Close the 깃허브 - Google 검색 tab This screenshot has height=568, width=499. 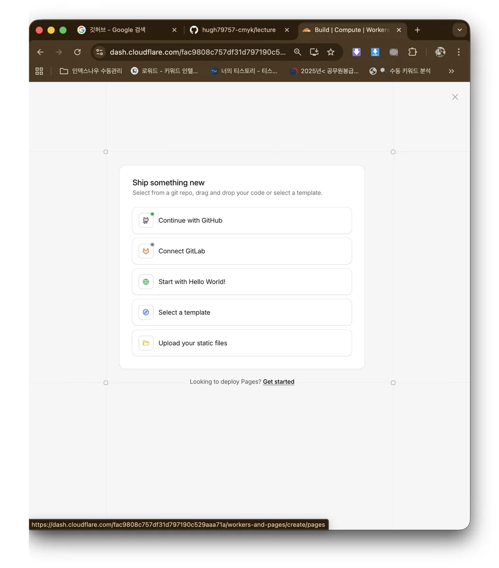click(174, 30)
